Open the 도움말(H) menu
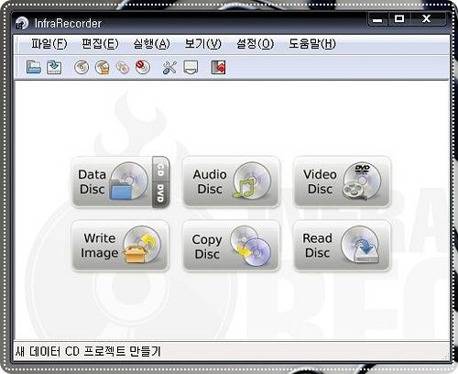Viewport: 458px width, 374px height. 312,44
